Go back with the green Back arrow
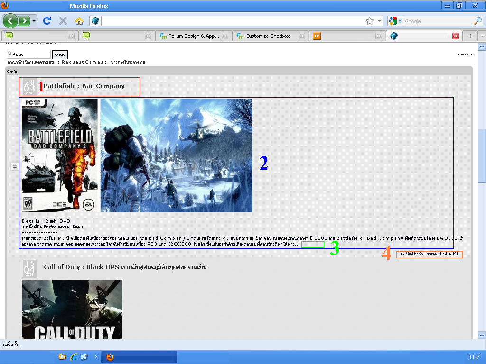Image resolution: width=486 pixels, height=364 pixels. (10, 21)
